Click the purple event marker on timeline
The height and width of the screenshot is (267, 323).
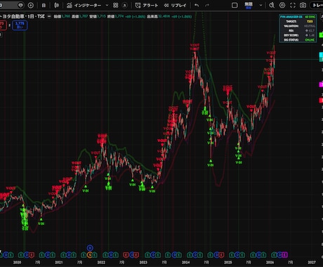point(284,254)
